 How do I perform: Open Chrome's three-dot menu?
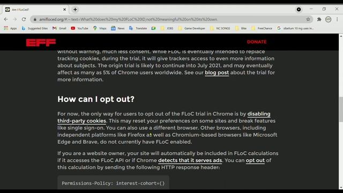click(337, 19)
